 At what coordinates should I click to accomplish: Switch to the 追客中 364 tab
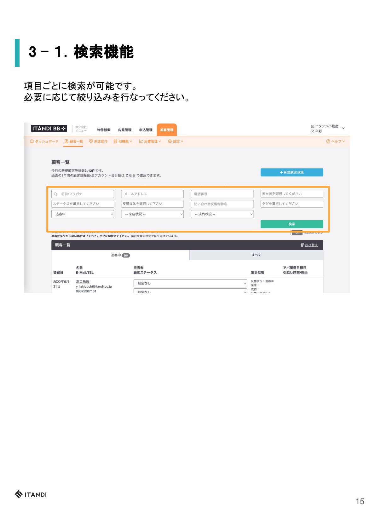120,255
